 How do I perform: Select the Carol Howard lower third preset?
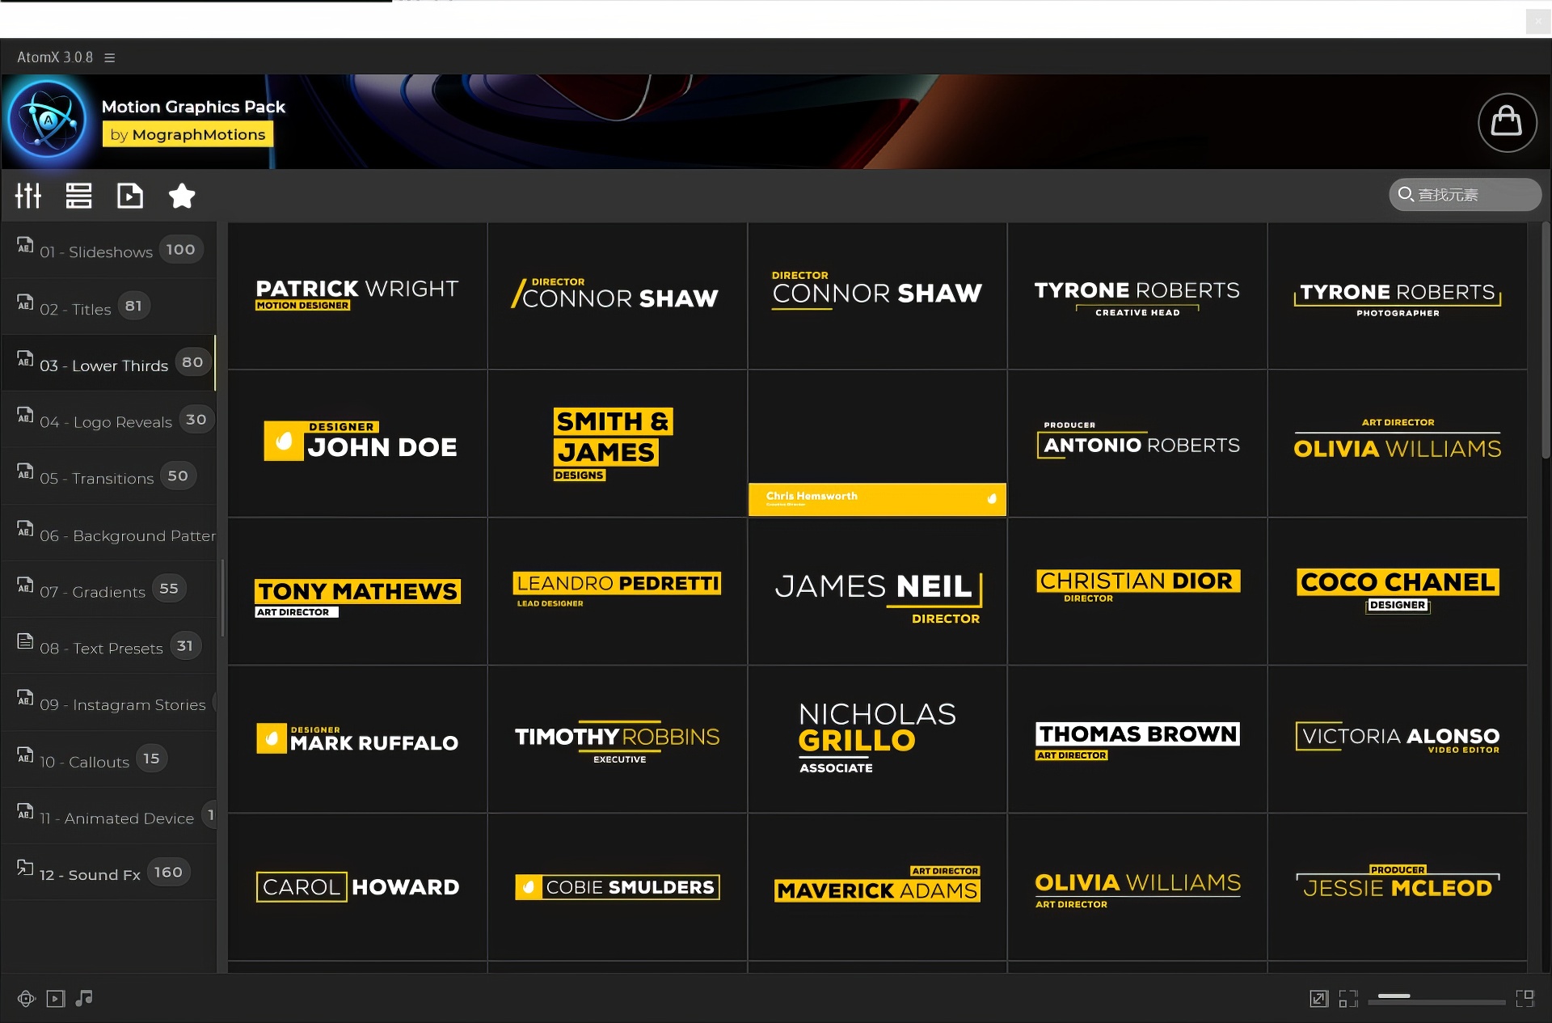[x=357, y=887]
